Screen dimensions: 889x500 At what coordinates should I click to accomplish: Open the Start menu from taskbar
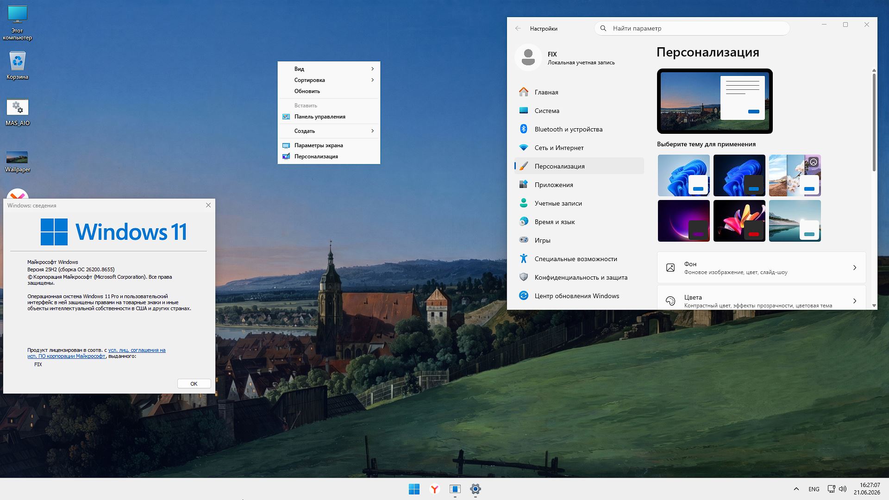[x=414, y=489]
